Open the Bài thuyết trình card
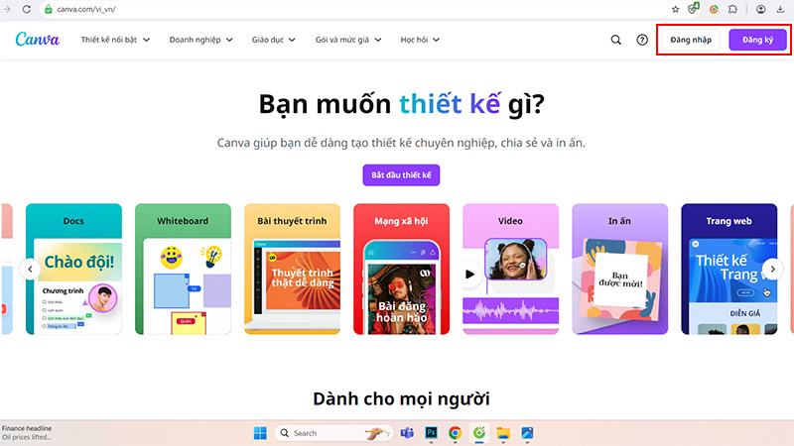Screen dimensions: 794x446 click(292, 269)
